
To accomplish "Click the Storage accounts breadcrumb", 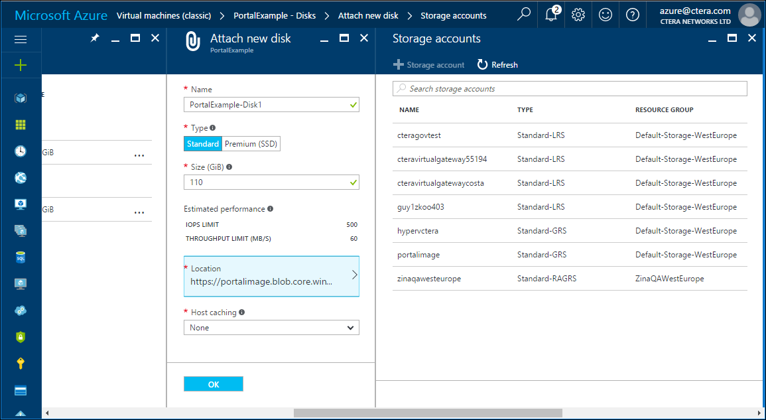I will tap(454, 16).
